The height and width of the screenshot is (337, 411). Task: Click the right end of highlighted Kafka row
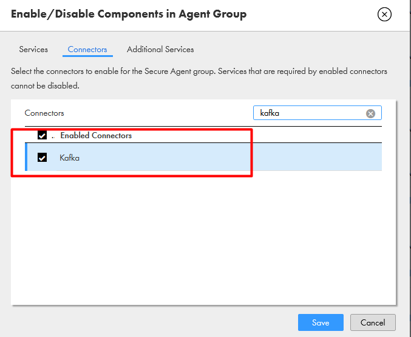click(x=367, y=157)
